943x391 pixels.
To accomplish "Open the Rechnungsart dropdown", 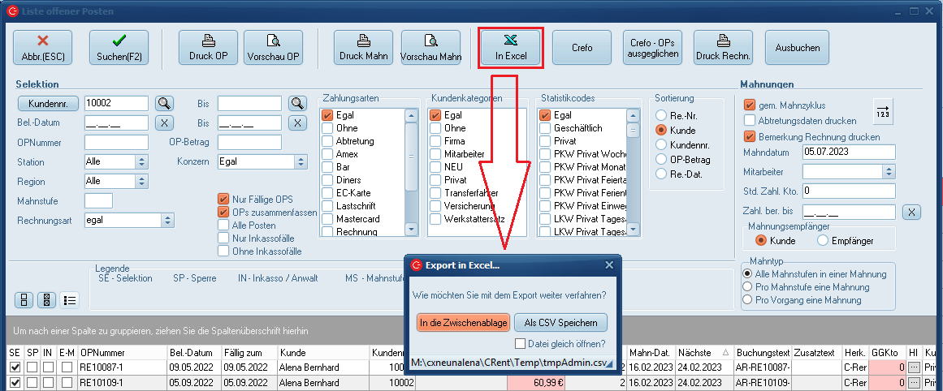I will point(167,220).
